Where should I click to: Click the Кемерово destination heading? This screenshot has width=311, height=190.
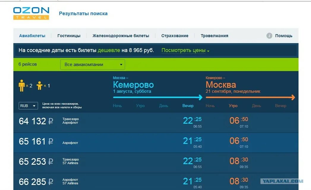point(133,85)
